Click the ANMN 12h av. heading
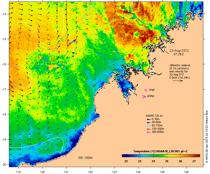The image size is (210, 174). point(154,116)
